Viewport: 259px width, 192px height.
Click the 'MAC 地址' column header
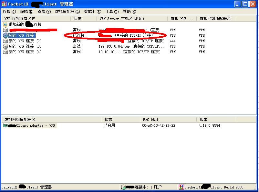(x=151, y=120)
